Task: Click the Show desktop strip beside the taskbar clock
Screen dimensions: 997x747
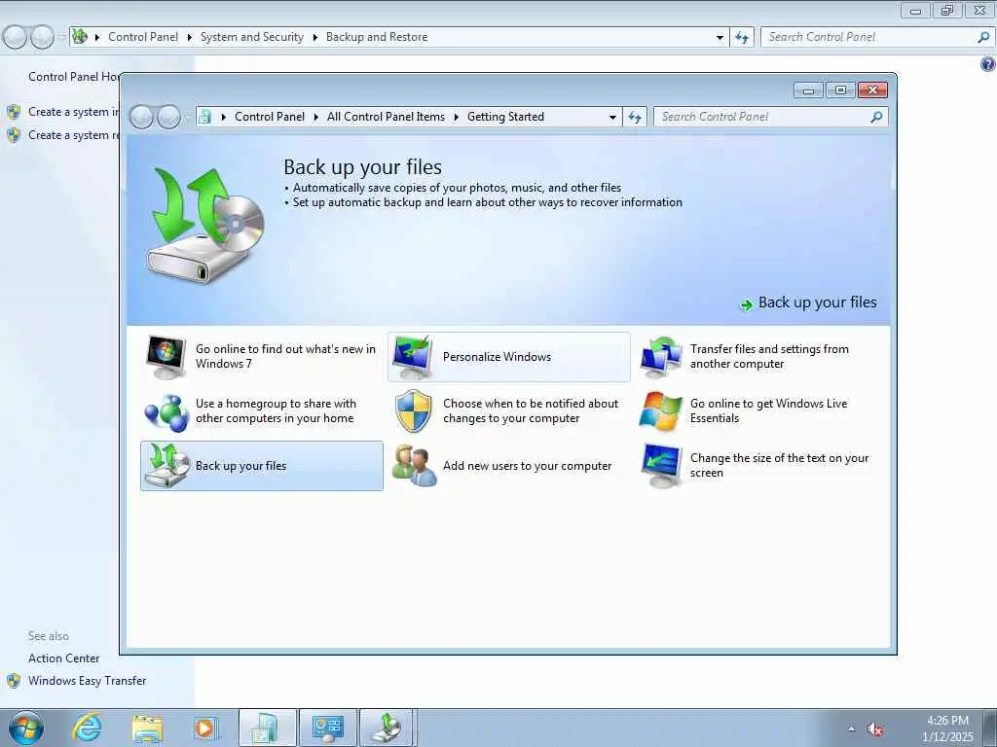Action: (990, 728)
